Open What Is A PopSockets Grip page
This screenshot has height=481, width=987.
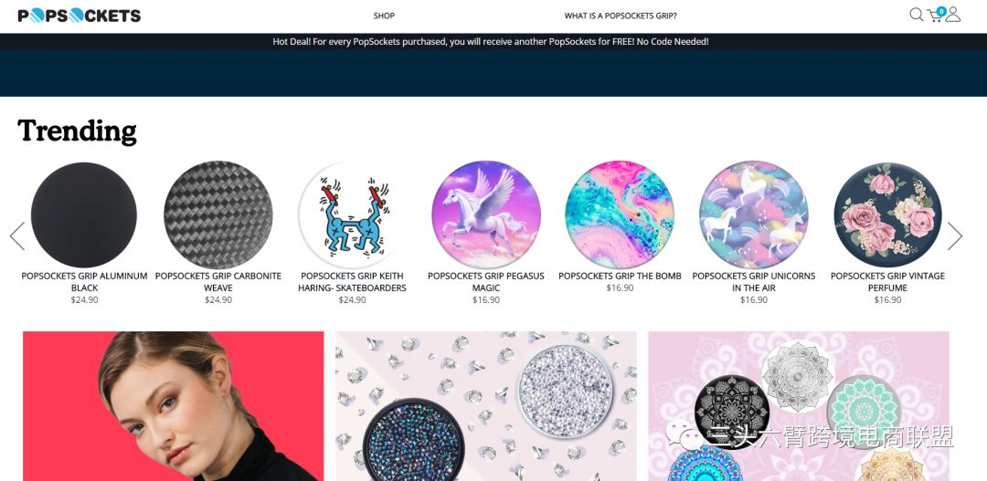pyautogui.click(x=621, y=16)
